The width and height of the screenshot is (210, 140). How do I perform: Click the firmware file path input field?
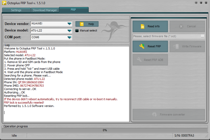click(x=167, y=36)
